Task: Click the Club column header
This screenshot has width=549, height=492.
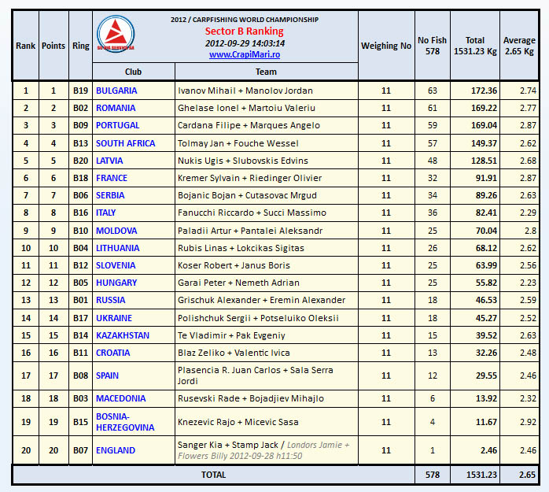Action: coord(133,72)
